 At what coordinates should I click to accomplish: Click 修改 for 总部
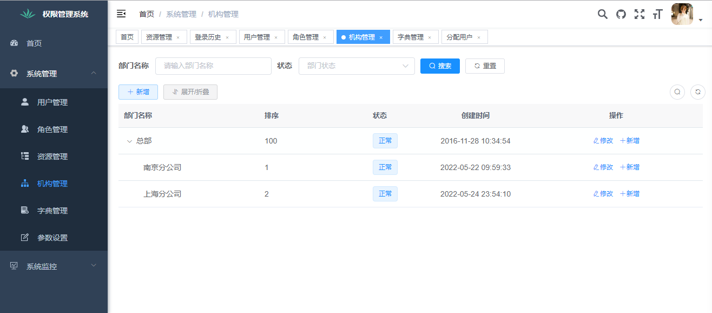pos(603,141)
